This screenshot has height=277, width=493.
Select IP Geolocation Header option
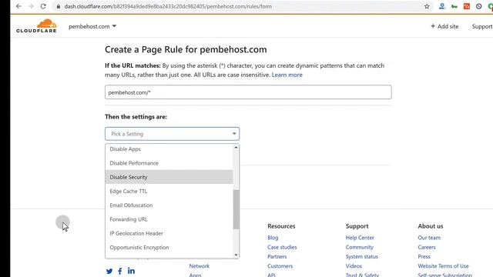coord(169,233)
